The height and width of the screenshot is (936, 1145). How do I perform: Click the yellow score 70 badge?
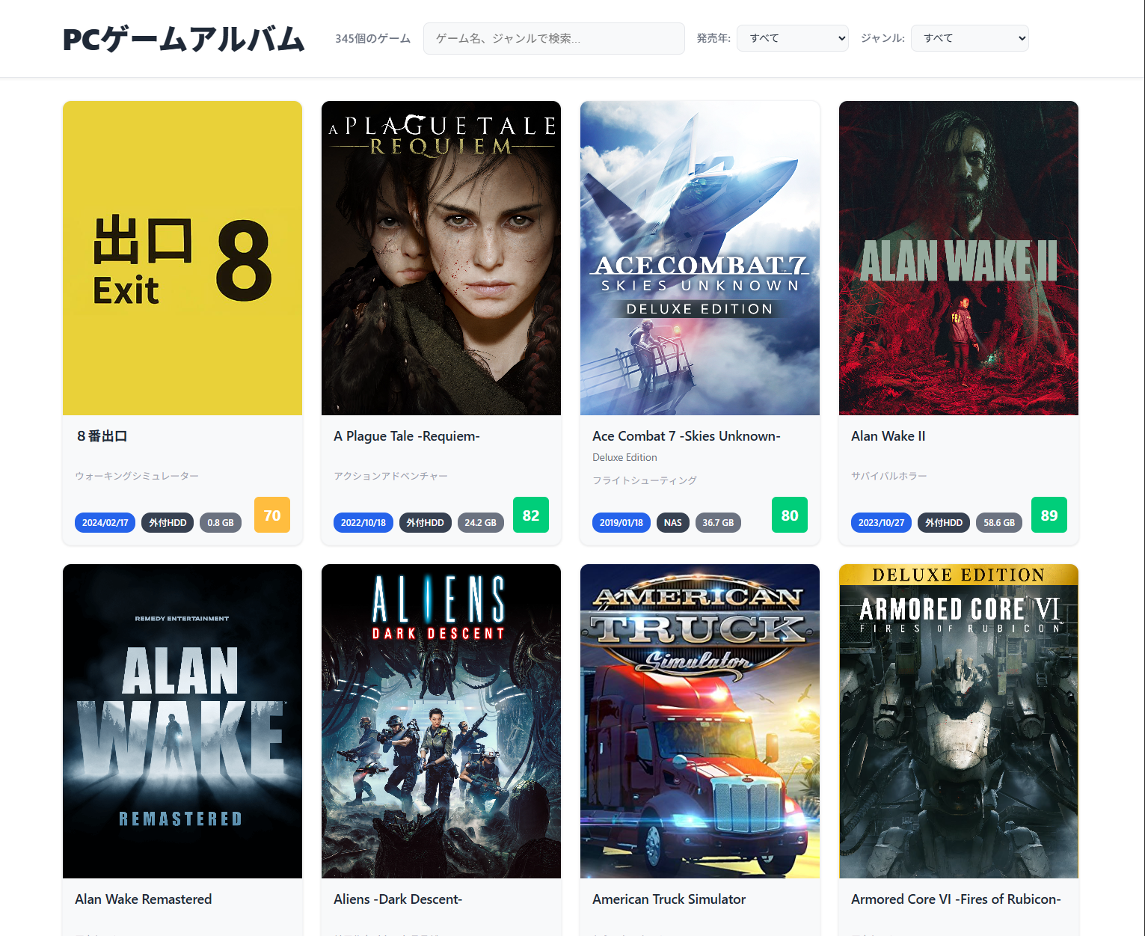tap(271, 515)
